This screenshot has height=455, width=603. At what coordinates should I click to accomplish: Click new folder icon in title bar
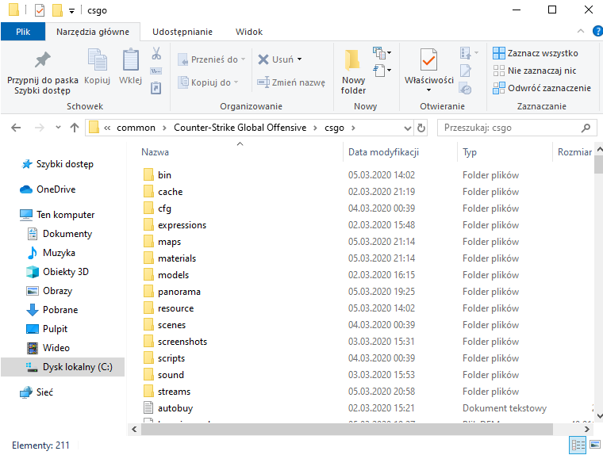coord(57,10)
